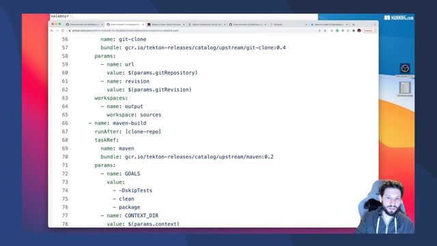Click the text "workspace: sources"
Viewport: 437px width, 246px height.
134,115
